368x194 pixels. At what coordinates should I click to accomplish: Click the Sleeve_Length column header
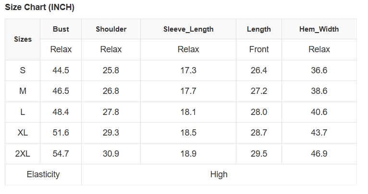[188, 29]
